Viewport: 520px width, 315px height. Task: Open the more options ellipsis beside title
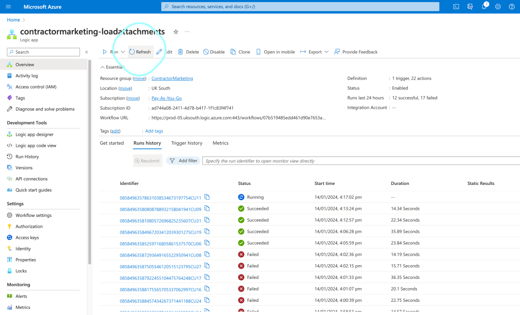[187, 32]
